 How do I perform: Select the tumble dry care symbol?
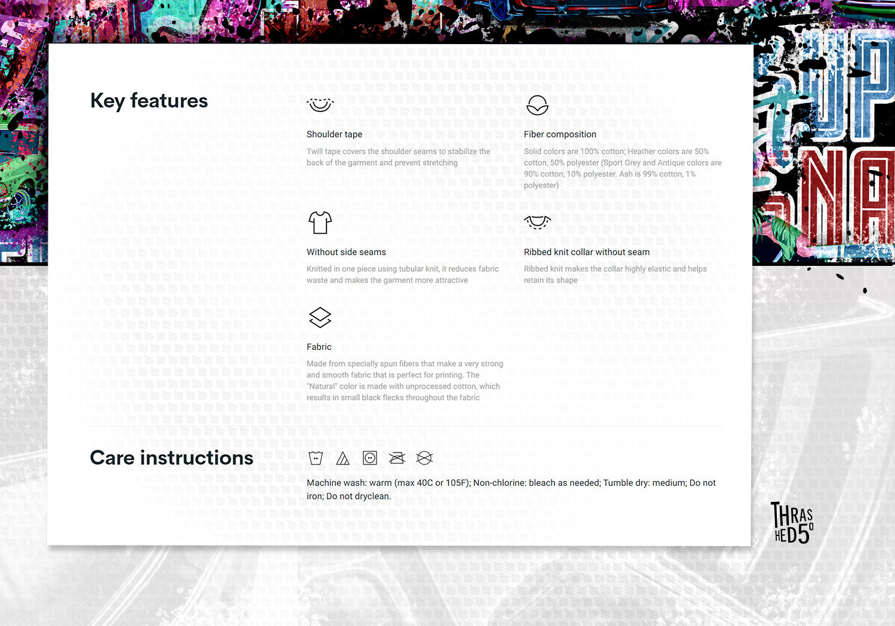370,458
